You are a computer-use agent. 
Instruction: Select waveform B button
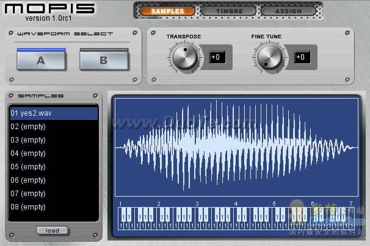pyautogui.click(x=104, y=59)
